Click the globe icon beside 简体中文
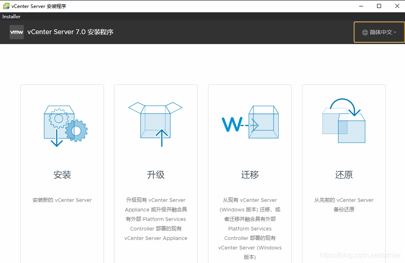Image resolution: width=405 pixels, height=263 pixels. point(365,33)
